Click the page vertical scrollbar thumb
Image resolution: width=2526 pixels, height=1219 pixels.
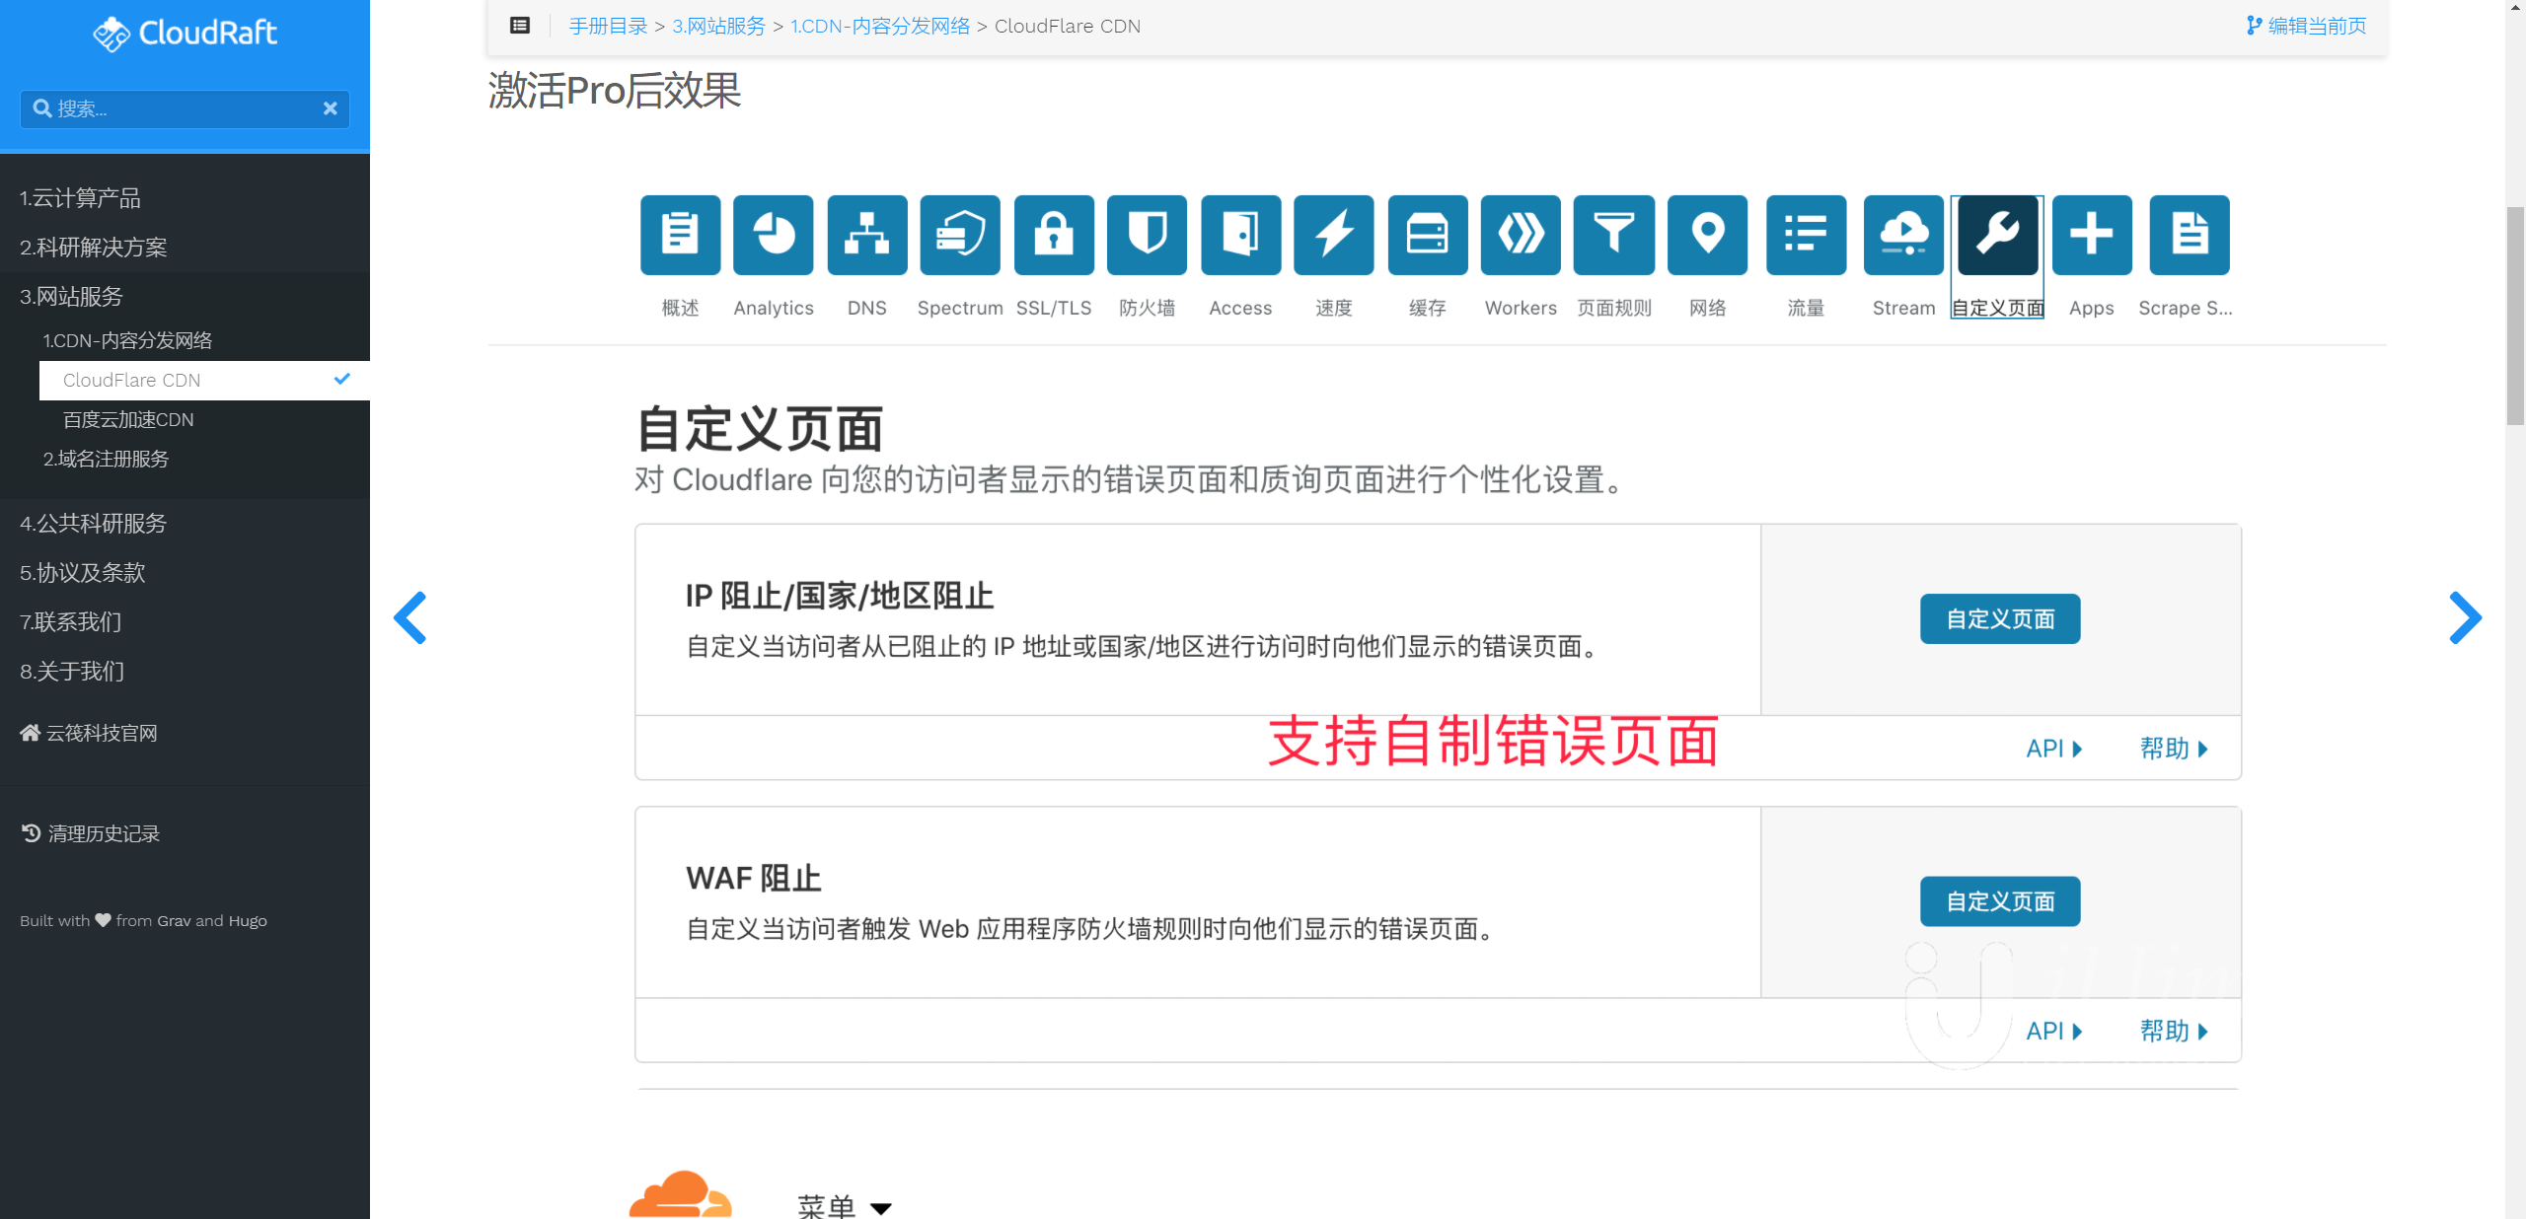pos(2515,316)
